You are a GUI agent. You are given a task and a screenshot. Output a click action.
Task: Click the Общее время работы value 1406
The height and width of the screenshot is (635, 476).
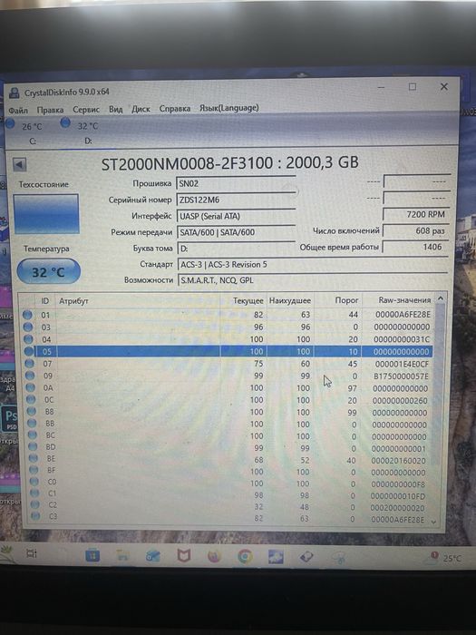[415, 247]
